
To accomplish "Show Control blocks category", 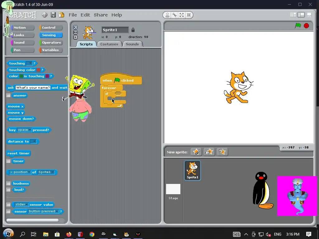I will (x=51, y=27).
